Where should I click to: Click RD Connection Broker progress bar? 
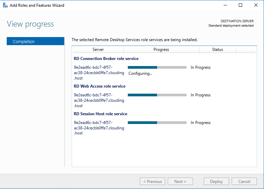(x=157, y=67)
